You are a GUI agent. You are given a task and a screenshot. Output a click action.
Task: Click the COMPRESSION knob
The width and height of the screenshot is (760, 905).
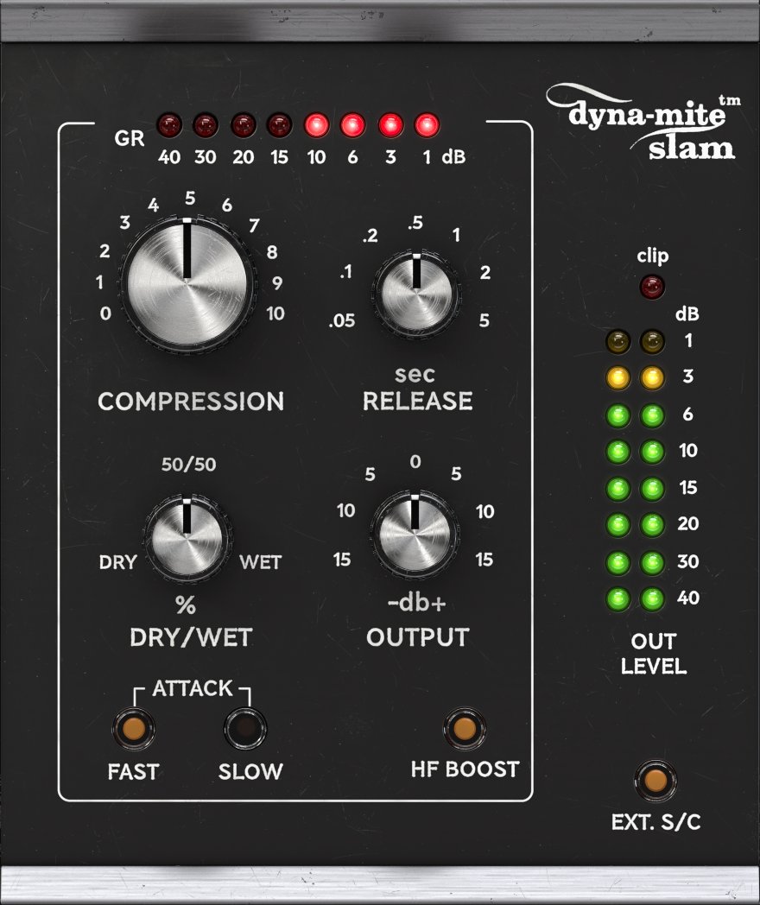point(187,284)
